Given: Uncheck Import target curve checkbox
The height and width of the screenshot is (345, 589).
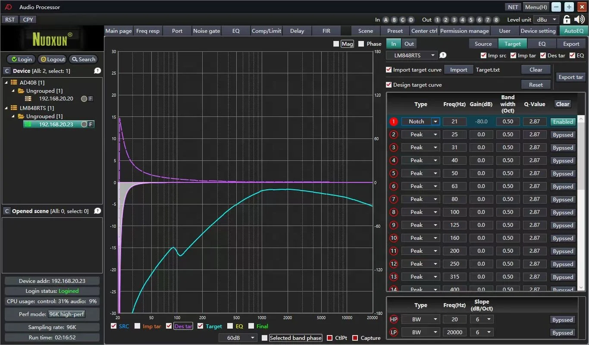Looking at the screenshot, I should 389,70.
